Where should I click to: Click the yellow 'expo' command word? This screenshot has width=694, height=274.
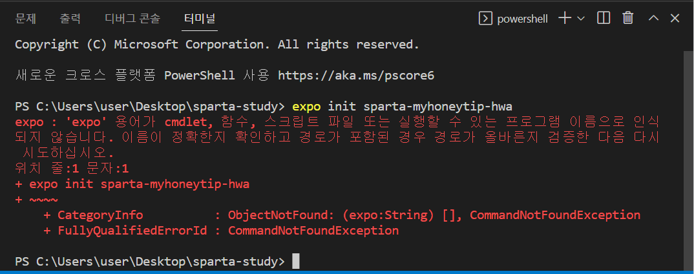(x=306, y=107)
